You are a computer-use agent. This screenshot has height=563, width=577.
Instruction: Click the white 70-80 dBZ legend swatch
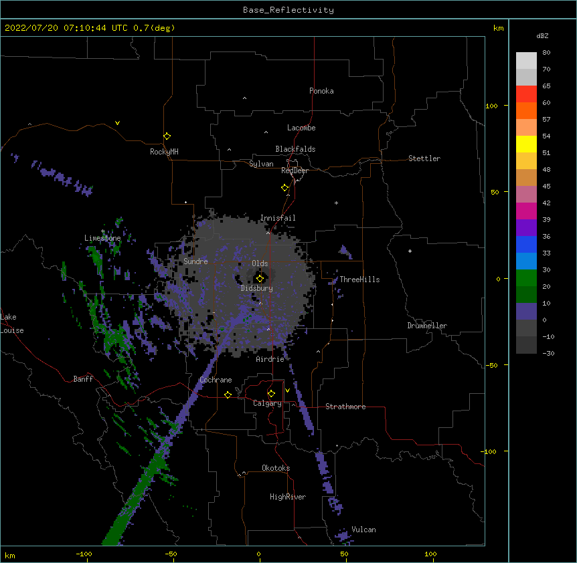click(x=526, y=60)
